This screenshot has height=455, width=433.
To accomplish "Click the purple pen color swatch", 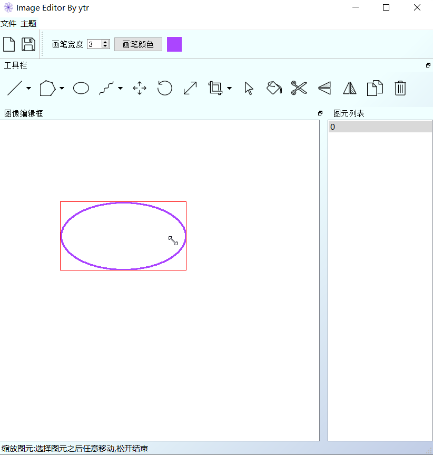I will [174, 44].
